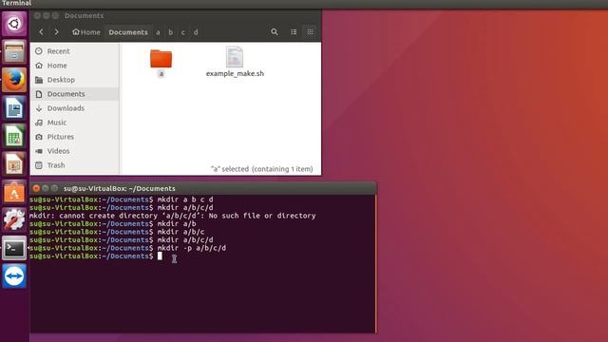Open Videos in Files sidebar
This screenshot has height=342, width=608.
coord(75,151)
